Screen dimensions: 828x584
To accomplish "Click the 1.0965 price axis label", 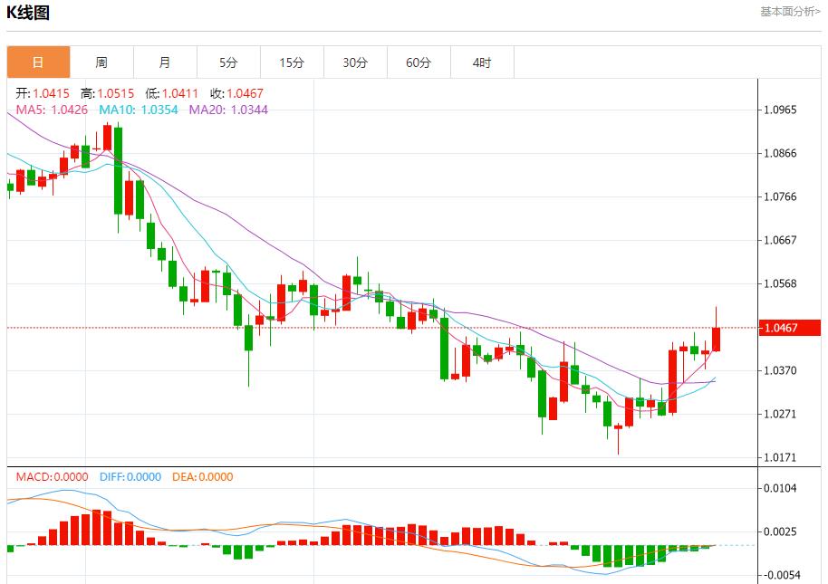I will [x=780, y=110].
